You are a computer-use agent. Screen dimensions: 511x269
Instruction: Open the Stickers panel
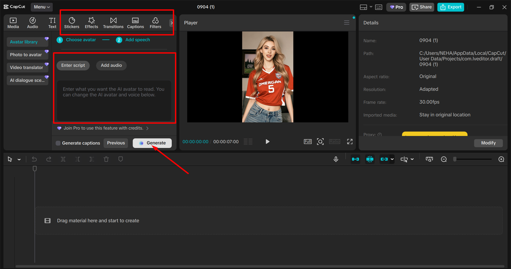pos(72,23)
